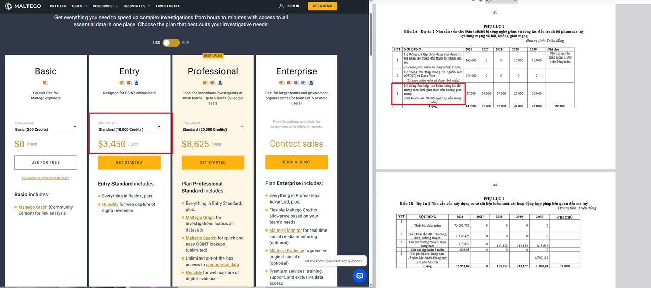
Task: Click the round person icon under Enterprise heading
Action: tap(310, 83)
